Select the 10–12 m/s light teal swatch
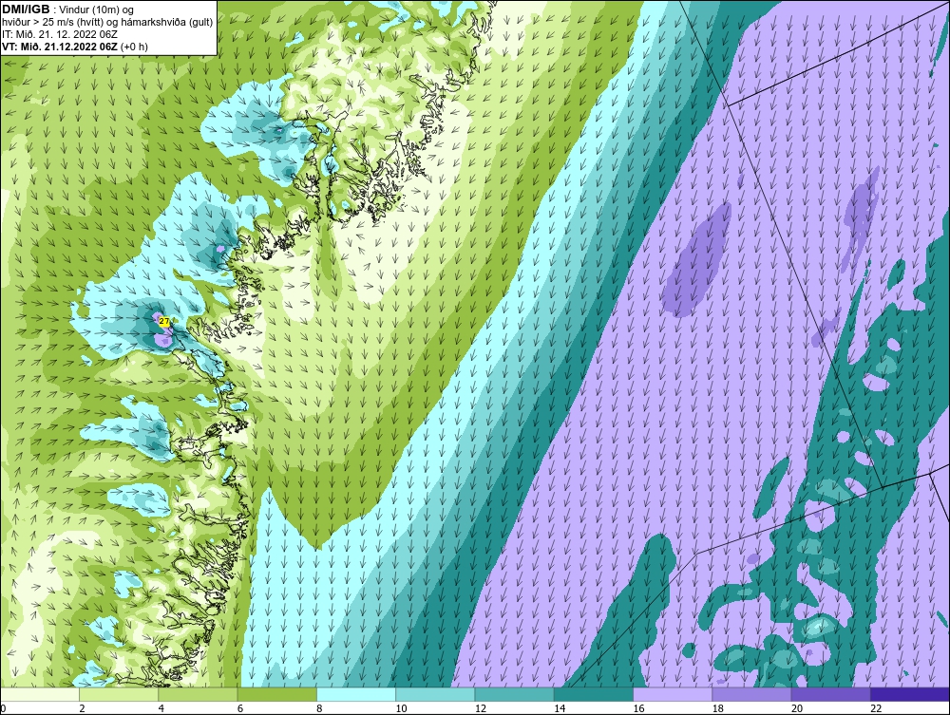Viewport: 950px width, 715px height. (435, 694)
